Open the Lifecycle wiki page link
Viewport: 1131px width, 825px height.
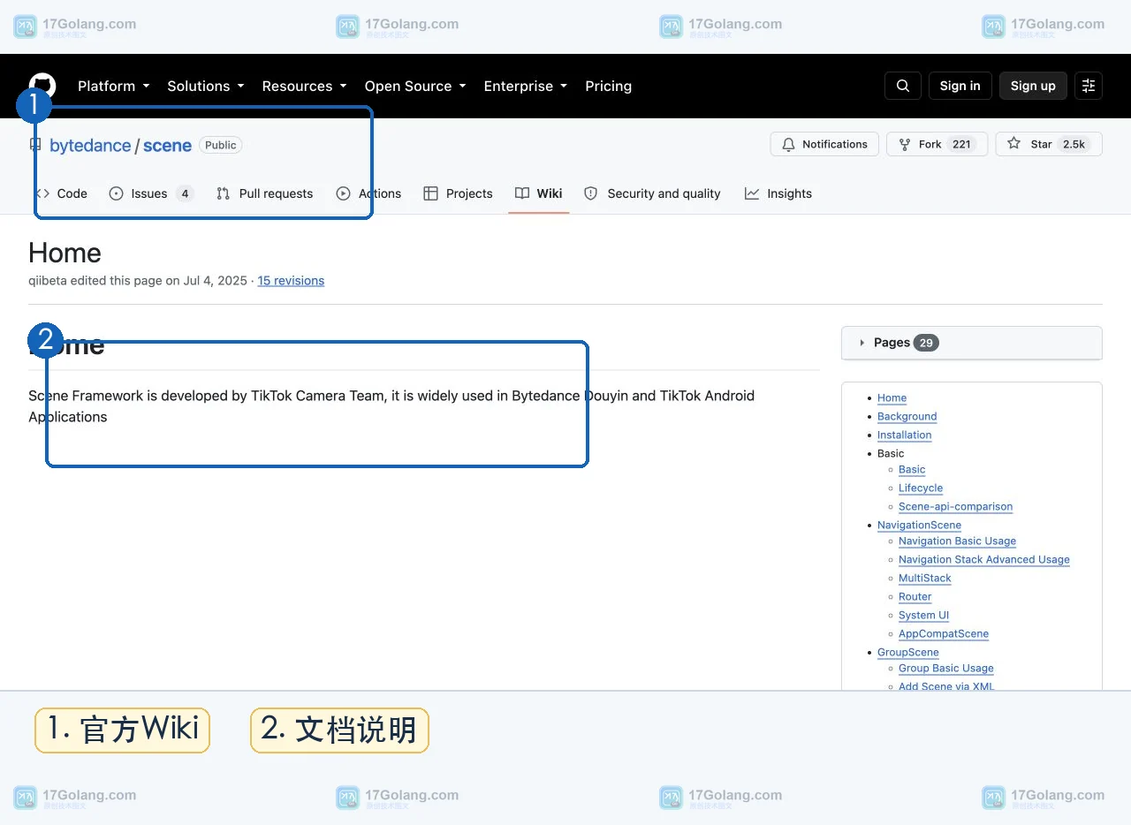(x=921, y=488)
